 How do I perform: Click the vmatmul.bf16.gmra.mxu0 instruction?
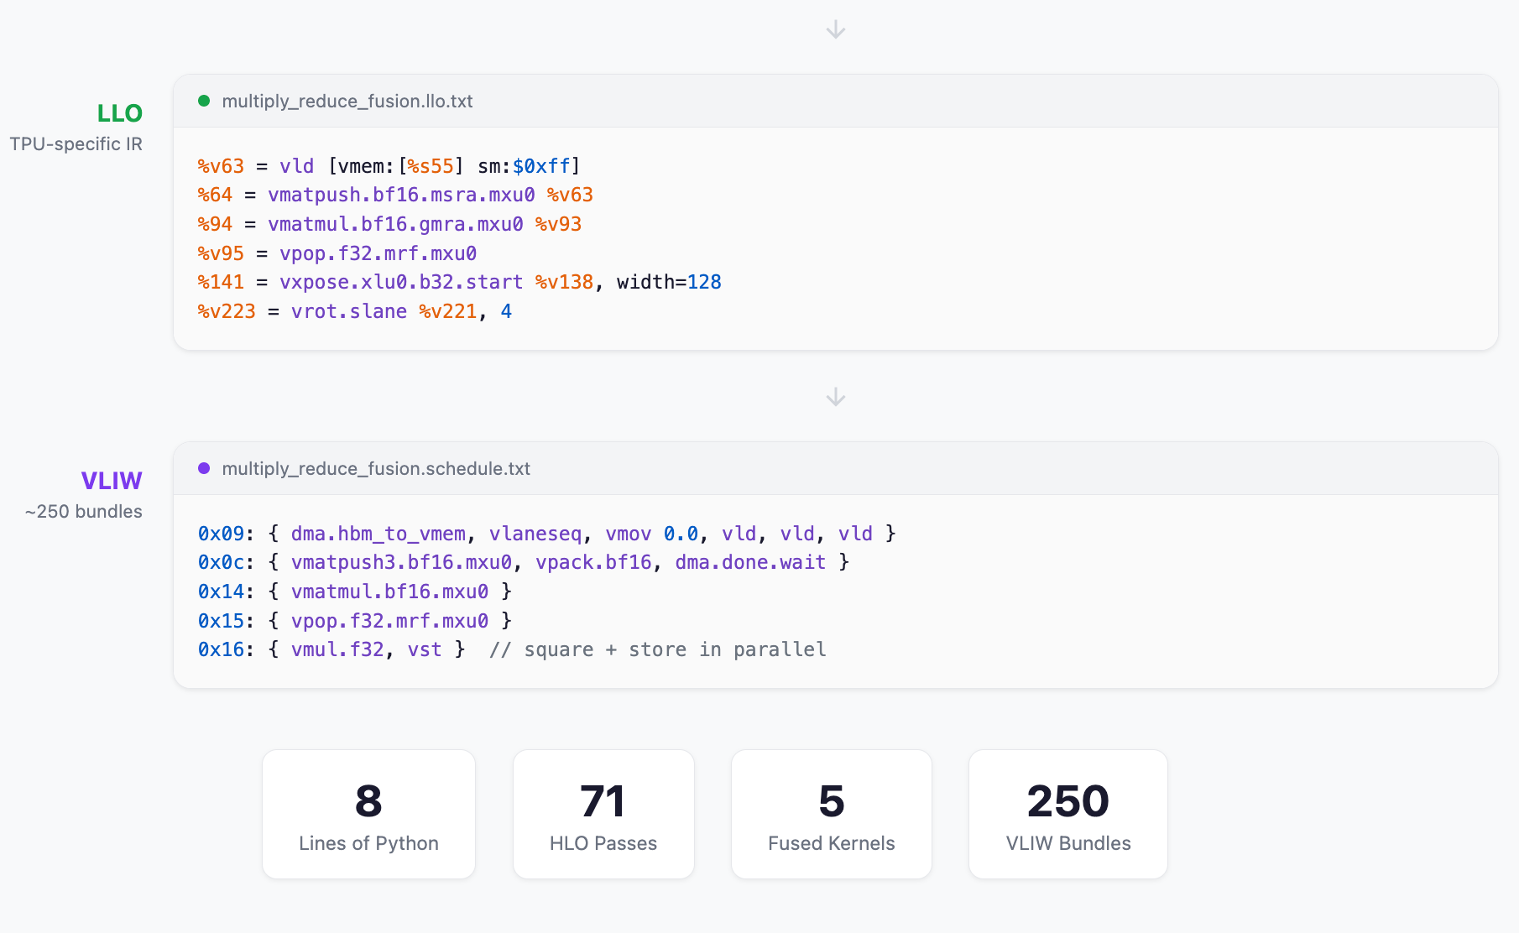point(395,224)
